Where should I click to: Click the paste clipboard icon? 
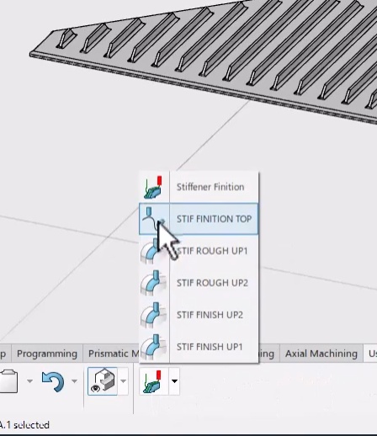(8, 381)
